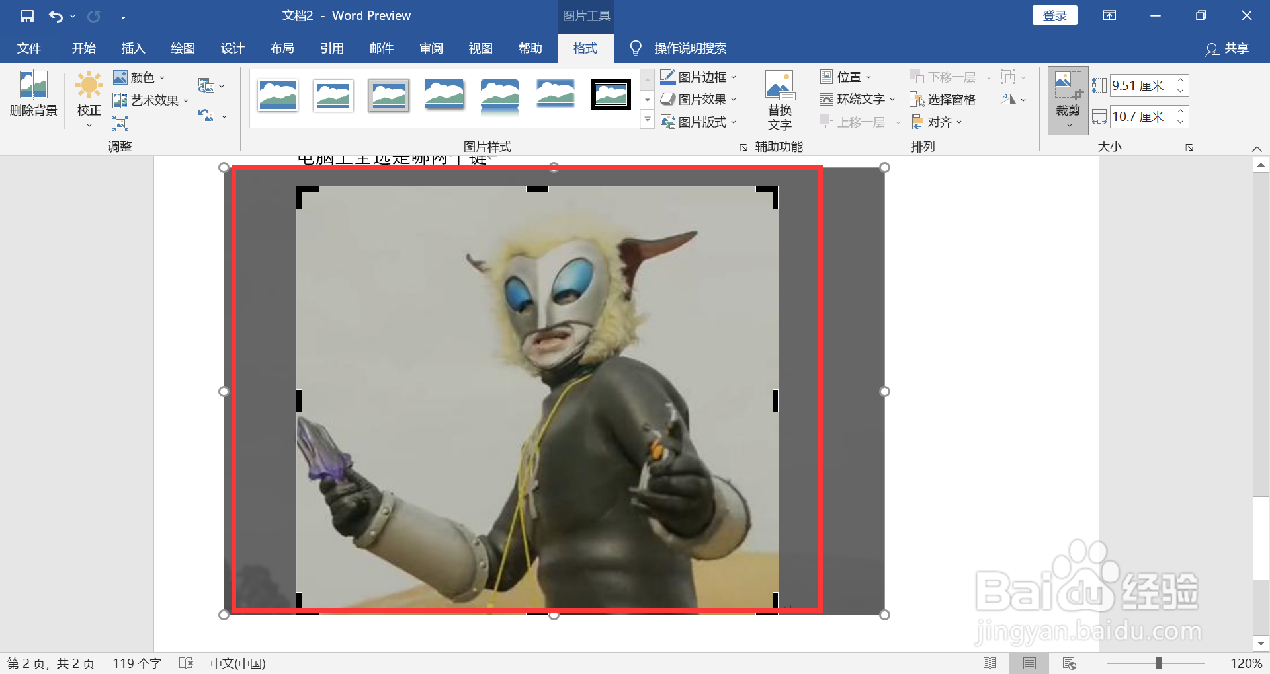This screenshot has height=674, width=1270.
Task: Open the 绘图 tab
Action: pos(183,48)
